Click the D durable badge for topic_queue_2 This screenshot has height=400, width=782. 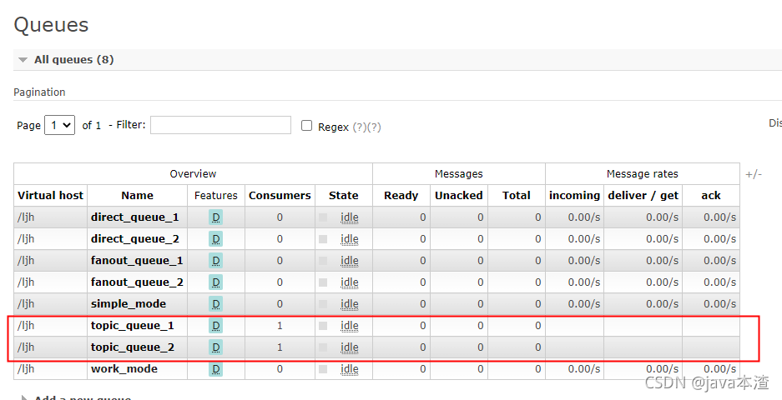tap(215, 347)
